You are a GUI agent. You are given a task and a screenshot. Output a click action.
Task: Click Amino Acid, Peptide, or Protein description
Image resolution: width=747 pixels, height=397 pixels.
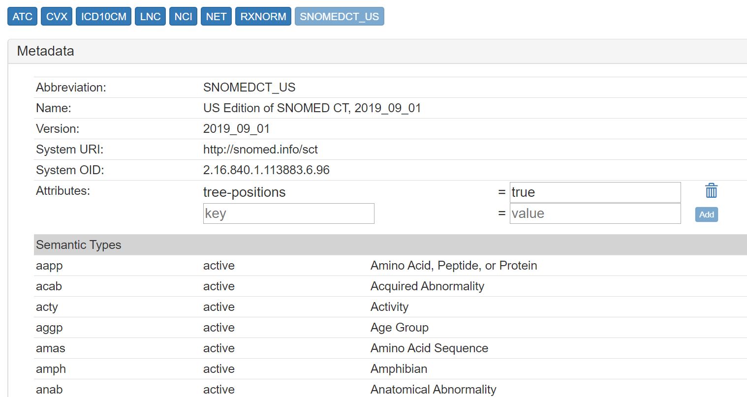(x=454, y=266)
